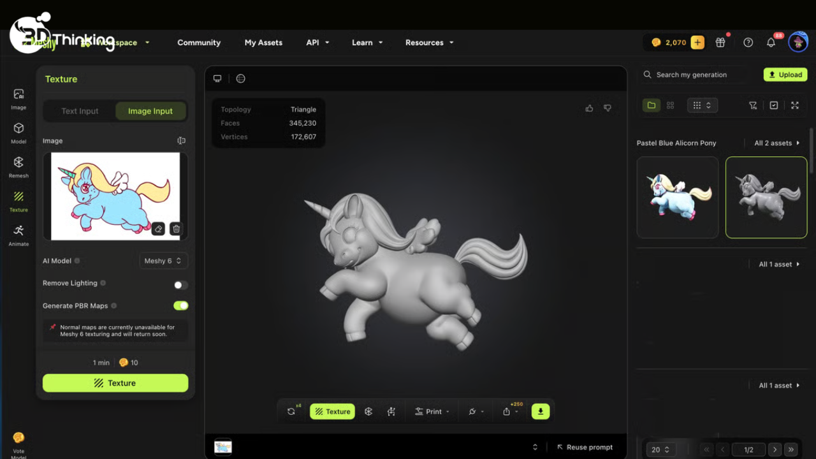Jump to last page of assets
Viewport: 816px width, 459px height.
point(791,449)
